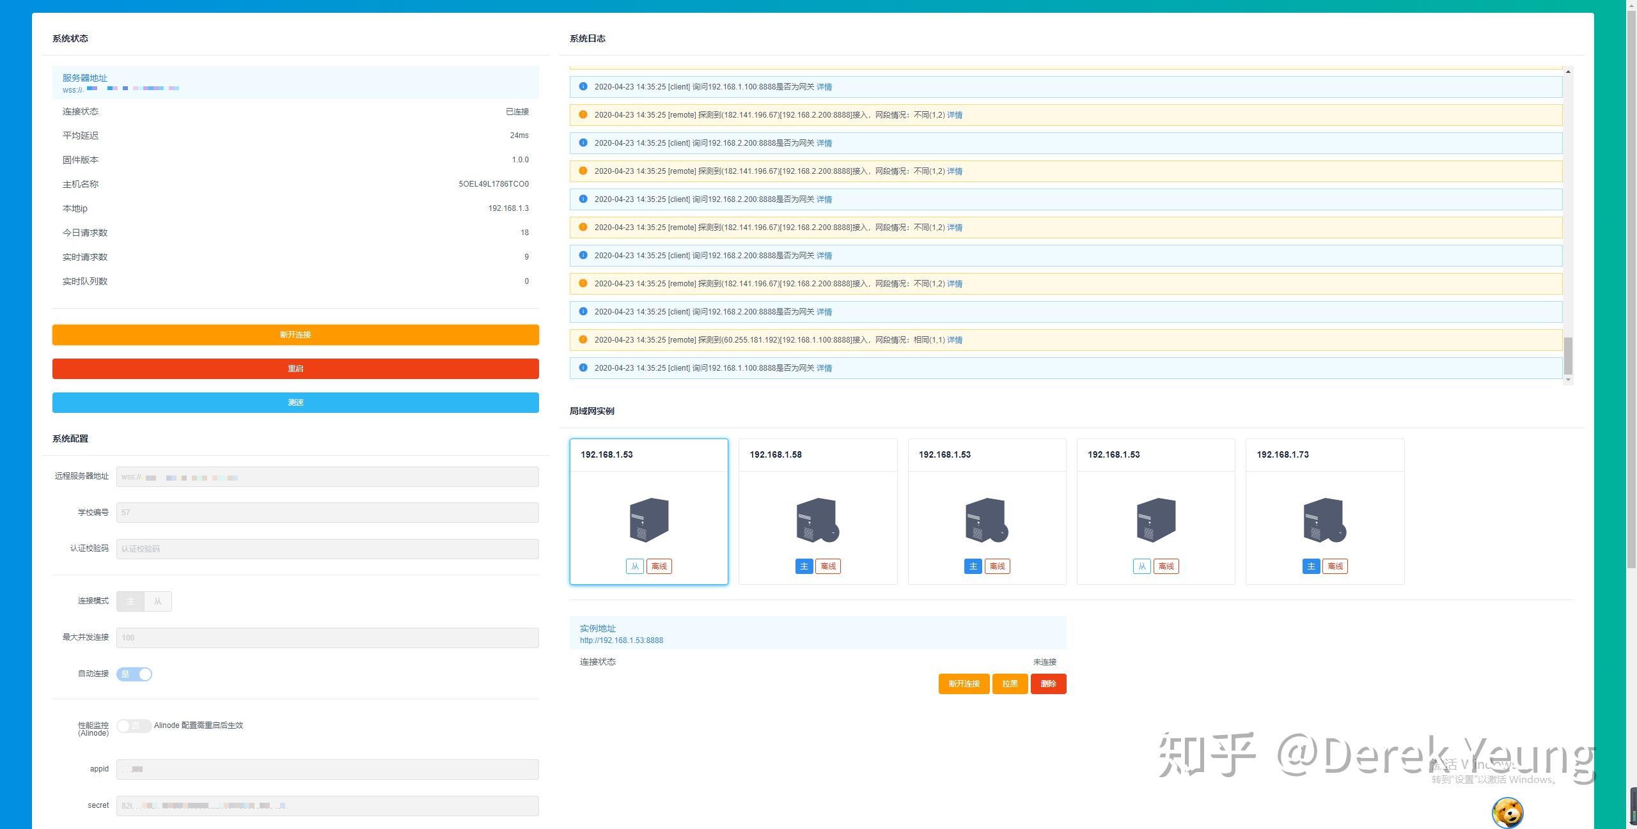The width and height of the screenshot is (1637, 829).
Task: Toggle the 性能监控 Alinode switch
Action: [134, 726]
